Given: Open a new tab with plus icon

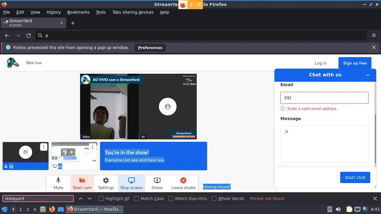Looking at the screenshot, I should [73, 23].
